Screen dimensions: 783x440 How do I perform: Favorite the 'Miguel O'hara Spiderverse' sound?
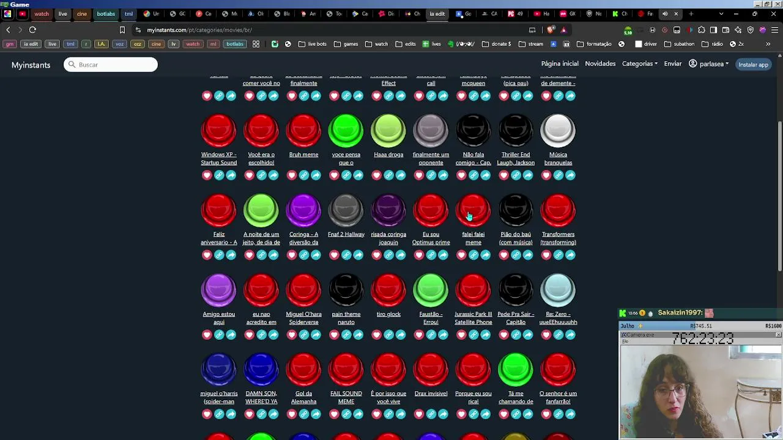(x=292, y=335)
